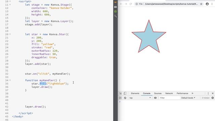This screenshot has height=121, width=215.
Task: Switch to the Elements tab
Action: [x=135, y=93]
